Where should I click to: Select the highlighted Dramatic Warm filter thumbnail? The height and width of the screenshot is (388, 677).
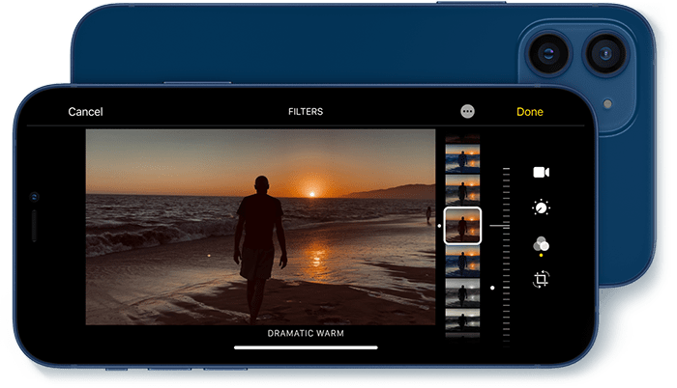click(x=462, y=226)
